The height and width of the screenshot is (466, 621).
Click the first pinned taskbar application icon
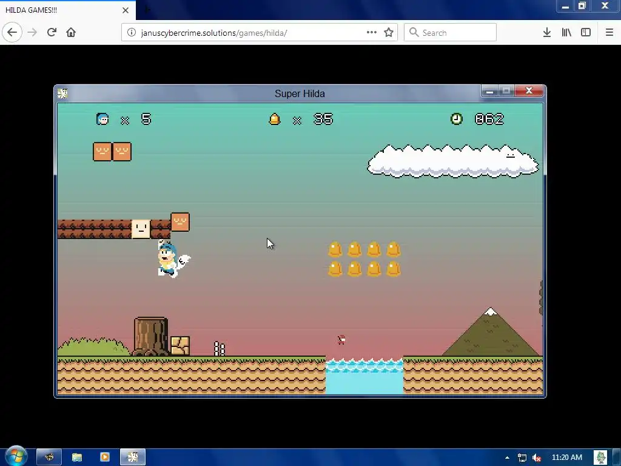49,458
